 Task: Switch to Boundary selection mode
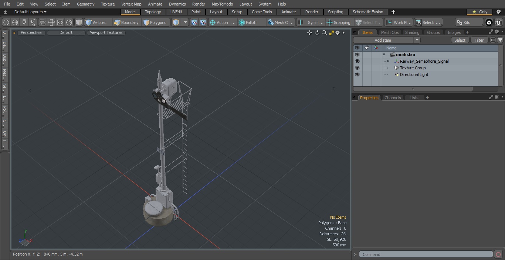pyautogui.click(x=126, y=22)
